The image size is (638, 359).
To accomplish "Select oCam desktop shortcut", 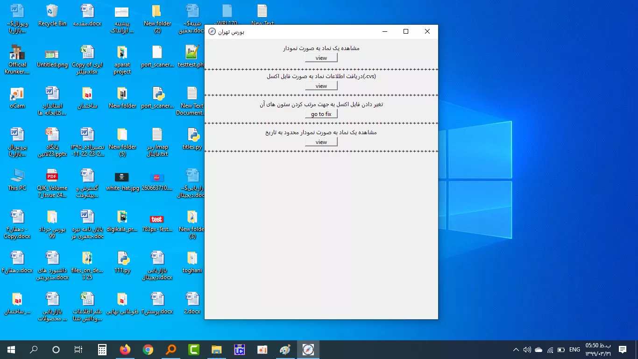I will pyautogui.click(x=17, y=97).
